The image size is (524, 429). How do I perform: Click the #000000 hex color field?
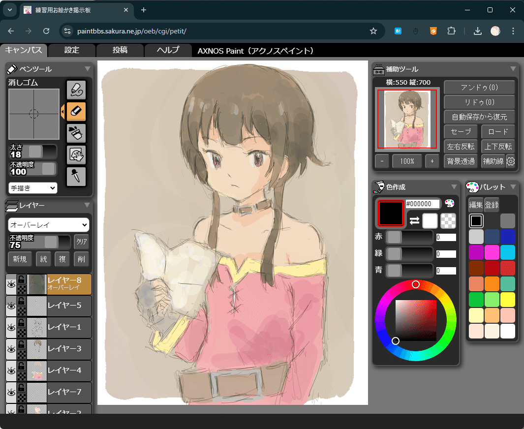pyautogui.click(x=423, y=204)
